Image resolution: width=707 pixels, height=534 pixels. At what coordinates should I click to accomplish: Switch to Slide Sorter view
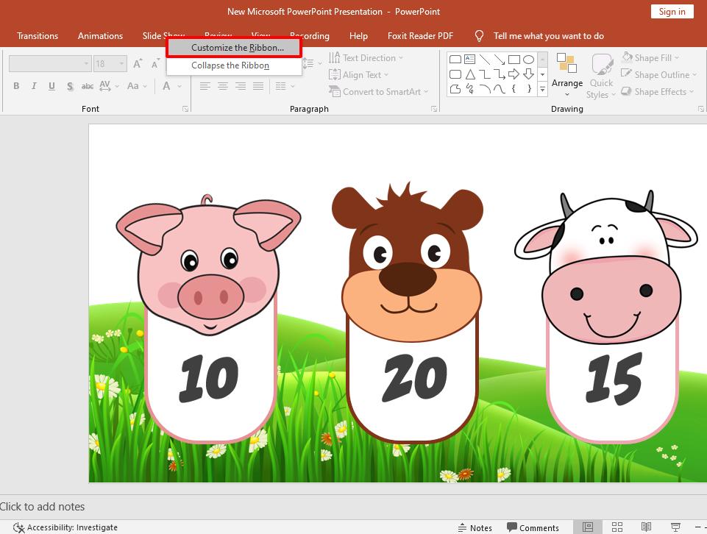(x=617, y=527)
